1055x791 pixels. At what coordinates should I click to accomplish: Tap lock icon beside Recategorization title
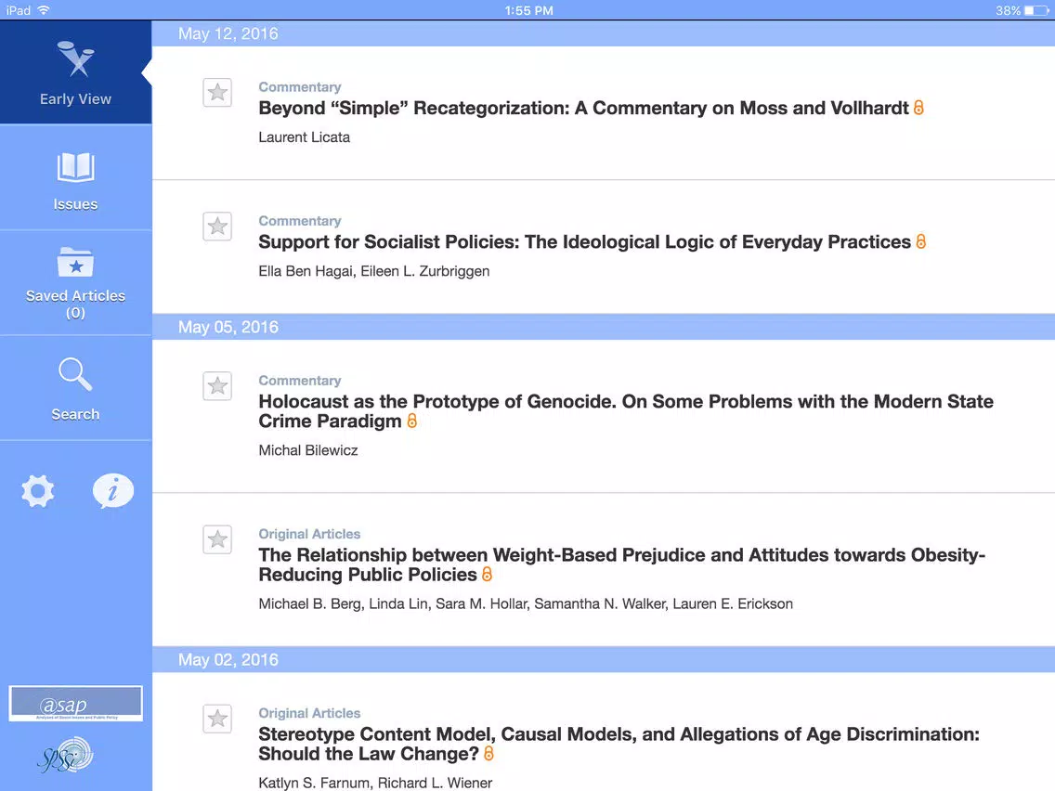point(918,108)
